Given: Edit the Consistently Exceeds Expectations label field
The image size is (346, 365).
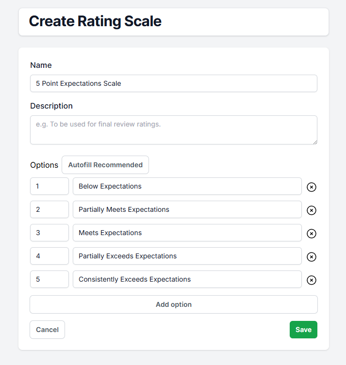Looking at the screenshot, I should (187, 279).
